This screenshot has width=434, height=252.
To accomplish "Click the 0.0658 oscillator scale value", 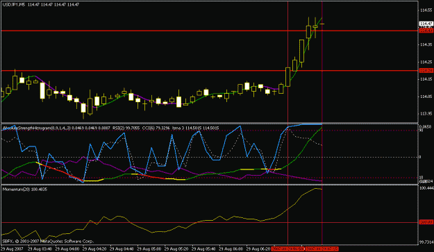I will [426, 126].
